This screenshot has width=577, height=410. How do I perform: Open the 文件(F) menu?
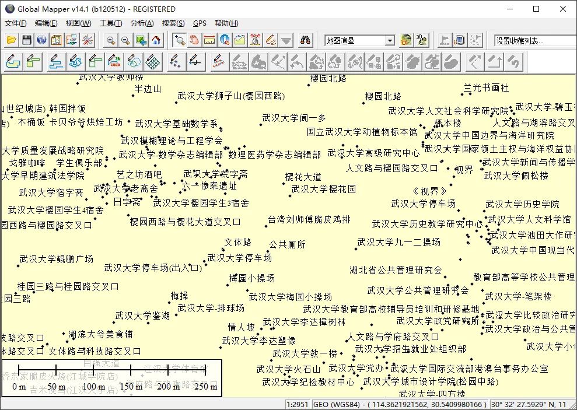tap(15, 23)
